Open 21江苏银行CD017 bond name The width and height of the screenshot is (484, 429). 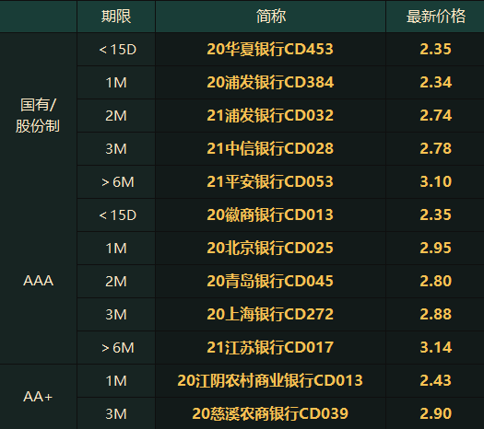click(270, 347)
